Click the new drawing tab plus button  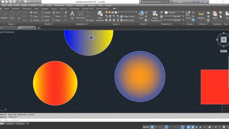tap(39, 28)
